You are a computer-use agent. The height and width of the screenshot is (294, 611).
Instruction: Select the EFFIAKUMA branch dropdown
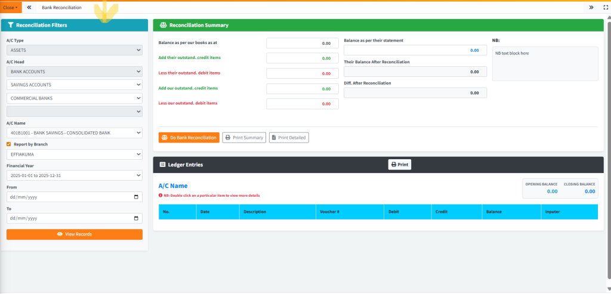74,154
